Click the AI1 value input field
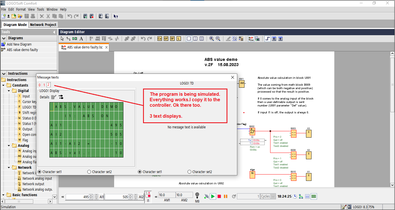Image resolution: width=395 pixels, height=210 pixels. click(77, 197)
